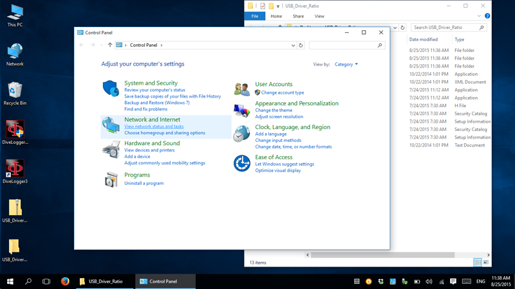This screenshot has height=289, width=515.
Task: Open the touch keyboard tray icon
Action: 466,281
